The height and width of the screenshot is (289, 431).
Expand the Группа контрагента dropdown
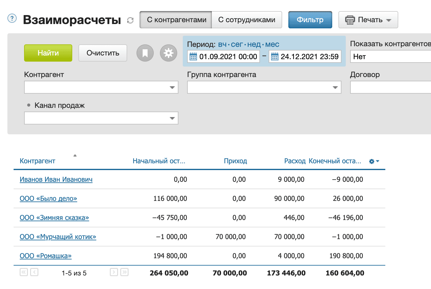click(335, 88)
